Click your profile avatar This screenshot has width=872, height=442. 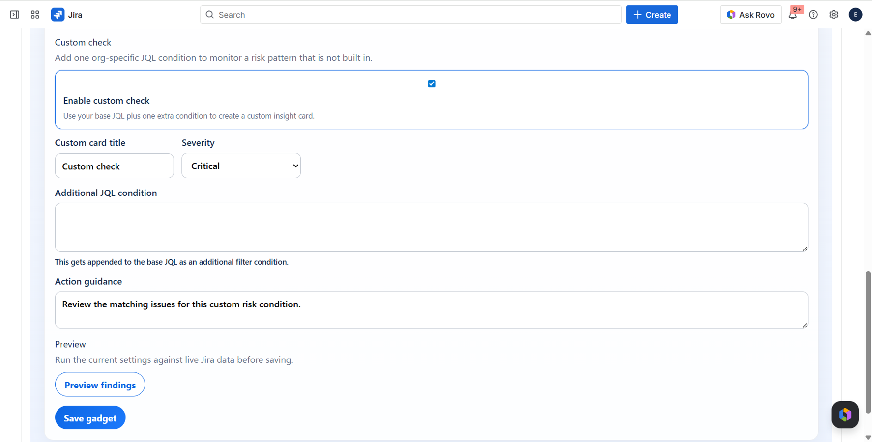855,15
